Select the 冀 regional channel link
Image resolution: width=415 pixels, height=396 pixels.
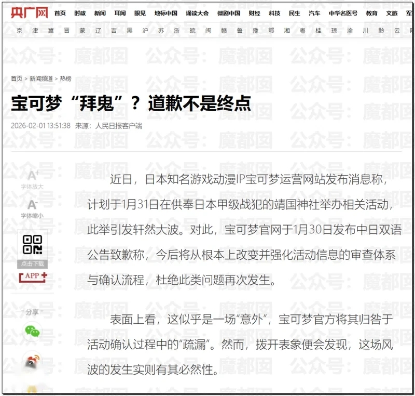[x=51, y=31]
